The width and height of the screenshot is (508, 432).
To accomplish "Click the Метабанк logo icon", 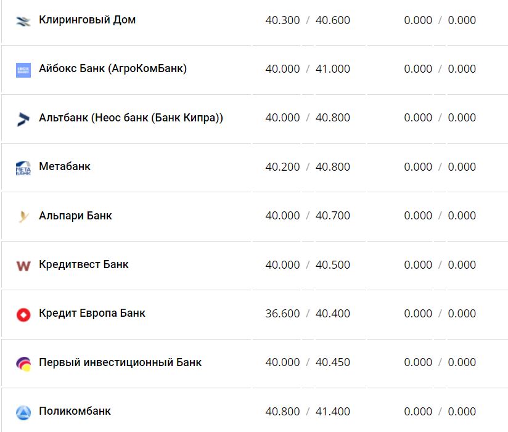I will point(23,168).
